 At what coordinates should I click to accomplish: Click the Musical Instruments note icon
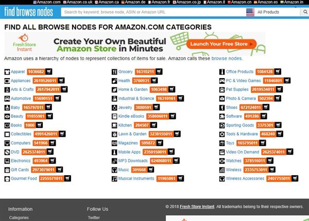coord(114,179)
